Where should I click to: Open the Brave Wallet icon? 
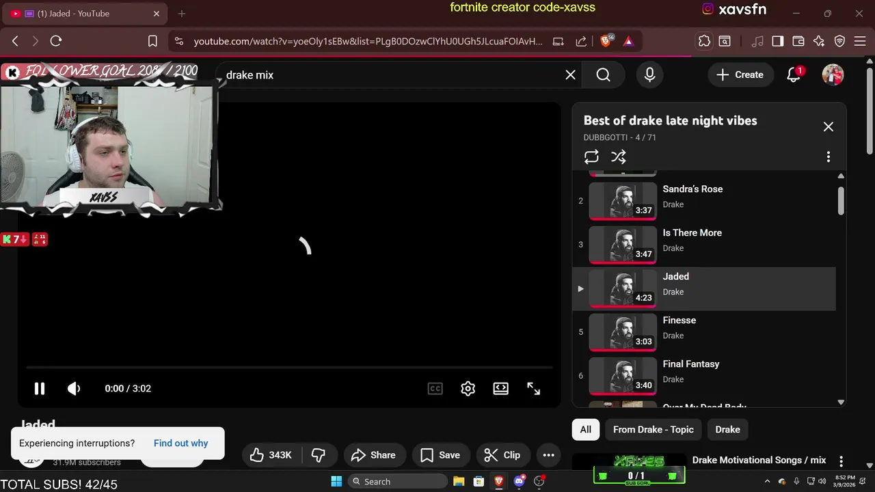798,41
